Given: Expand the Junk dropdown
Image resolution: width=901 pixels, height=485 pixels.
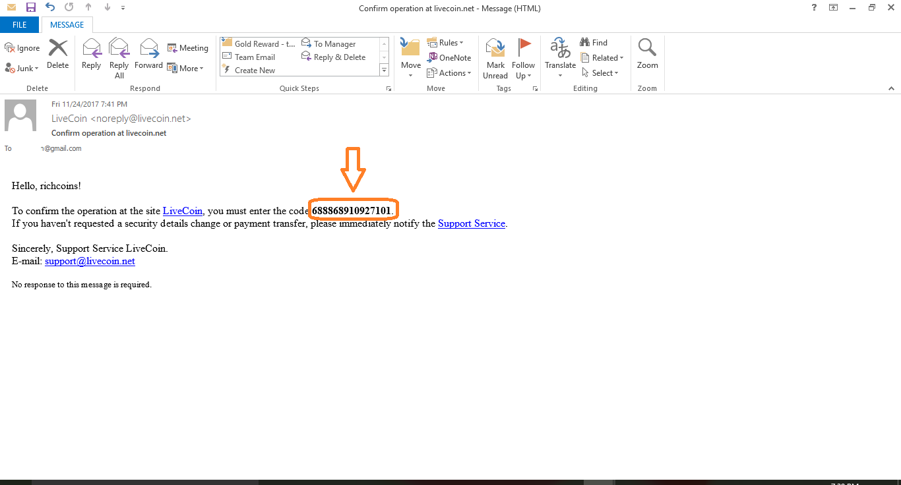Looking at the screenshot, I should click(x=22, y=69).
